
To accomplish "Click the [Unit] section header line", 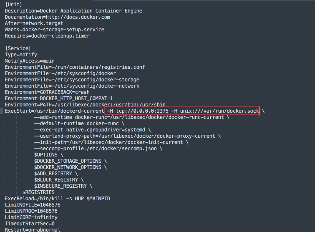I will [13, 5].
